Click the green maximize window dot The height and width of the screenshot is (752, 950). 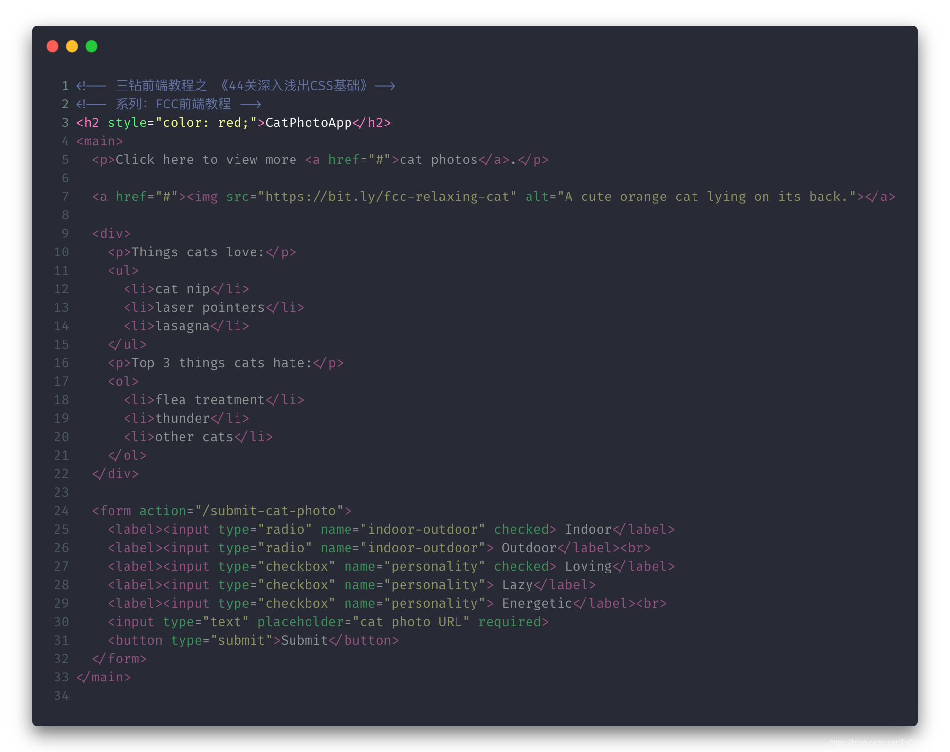coord(91,46)
